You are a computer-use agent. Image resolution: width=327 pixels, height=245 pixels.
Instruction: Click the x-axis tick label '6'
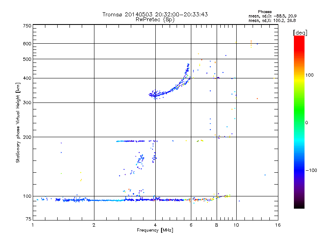pyautogui.click(x=191, y=225)
